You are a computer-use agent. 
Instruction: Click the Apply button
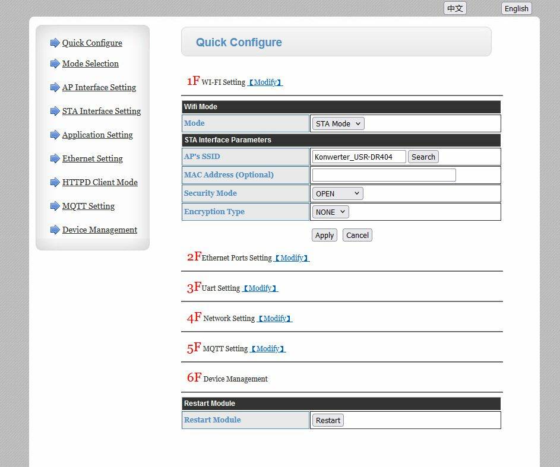tap(324, 235)
